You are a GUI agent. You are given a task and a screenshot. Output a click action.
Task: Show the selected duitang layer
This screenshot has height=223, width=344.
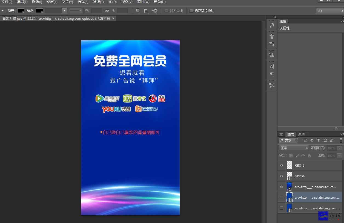pos(281,197)
